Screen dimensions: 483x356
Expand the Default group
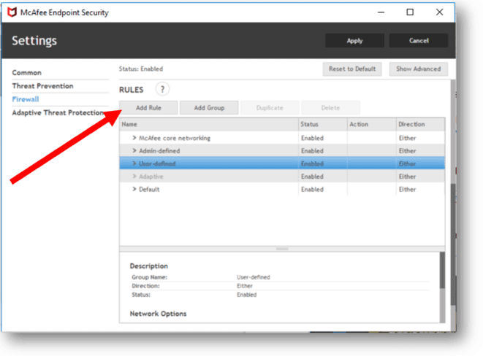point(134,189)
